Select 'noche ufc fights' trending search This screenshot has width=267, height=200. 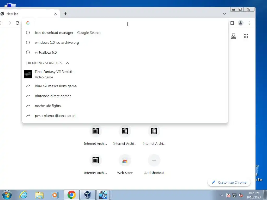[x=125, y=106]
